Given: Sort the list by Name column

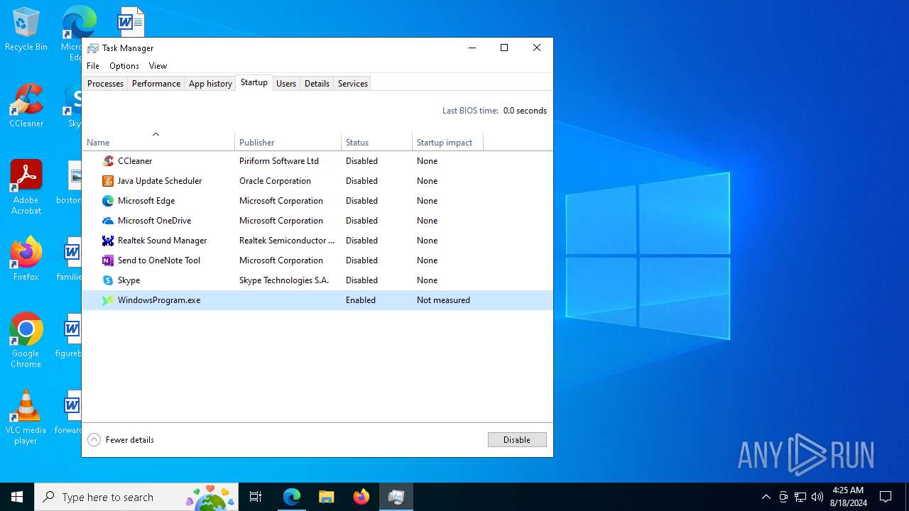Looking at the screenshot, I should (x=158, y=141).
